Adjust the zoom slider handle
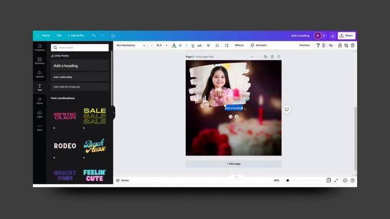 [288, 181]
